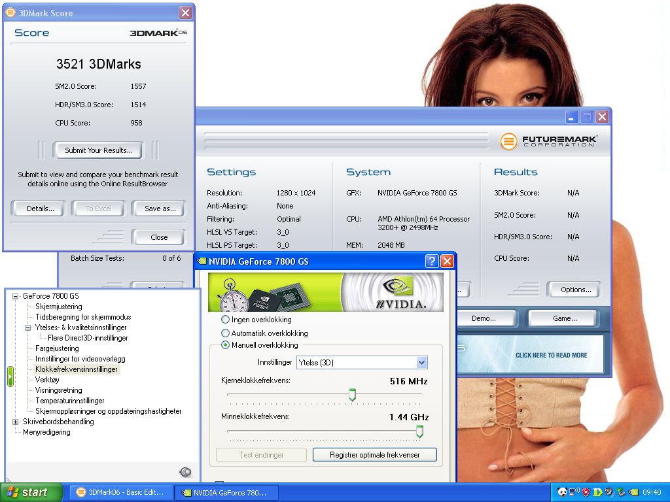Click Save as button in 3DMark Score
The width and height of the screenshot is (670, 502).
tap(160, 209)
